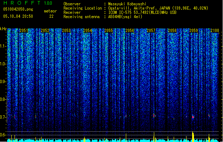Click the kHz axis unit label

[x=3, y=29]
